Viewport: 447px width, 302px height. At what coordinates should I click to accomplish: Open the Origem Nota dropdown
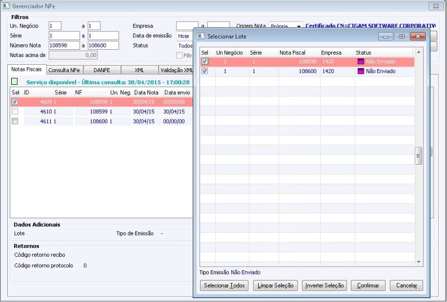click(x=298, y=26)
